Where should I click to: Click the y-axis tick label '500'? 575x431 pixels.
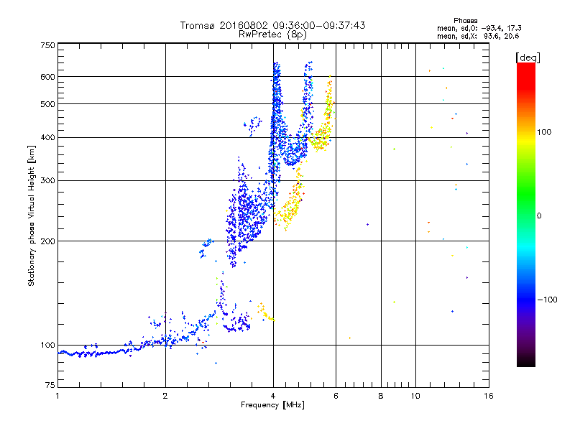tap(47, 104)
